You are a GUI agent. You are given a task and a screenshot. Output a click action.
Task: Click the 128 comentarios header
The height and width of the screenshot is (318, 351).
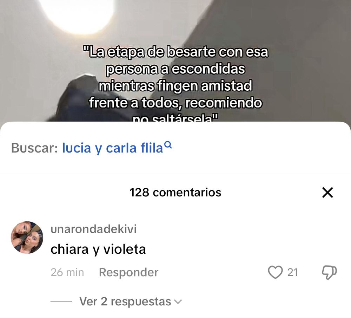[175, 192]
